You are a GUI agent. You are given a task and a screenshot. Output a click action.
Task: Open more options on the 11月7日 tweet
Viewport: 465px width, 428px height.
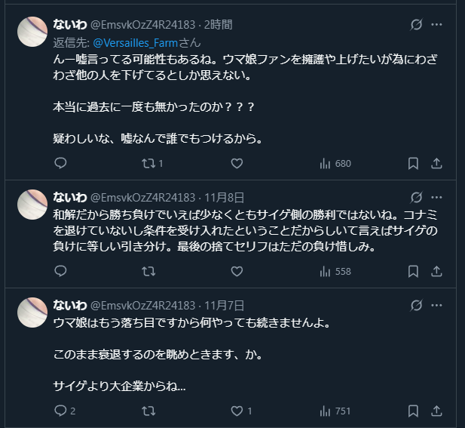pos(436,305)
